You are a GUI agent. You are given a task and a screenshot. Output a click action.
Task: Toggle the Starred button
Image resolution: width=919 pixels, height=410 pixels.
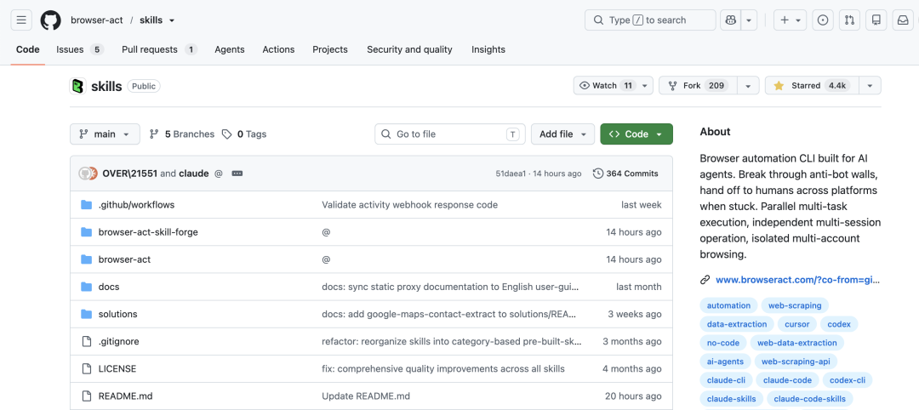pyautogui.click(x=812, y=86)
